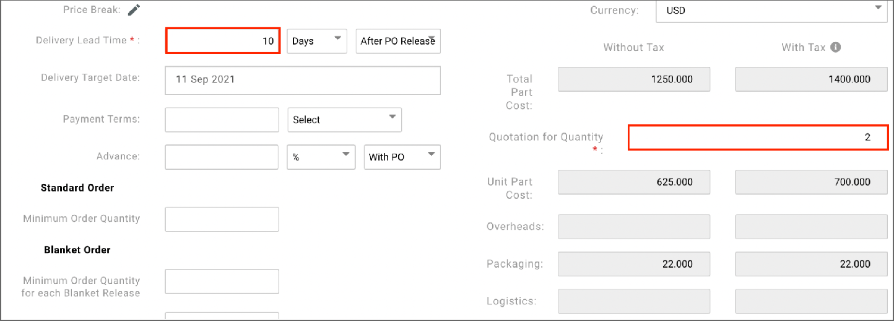Click the Logistics without tax field
Viewport: 894px width, 321px height.
(634, 301)
